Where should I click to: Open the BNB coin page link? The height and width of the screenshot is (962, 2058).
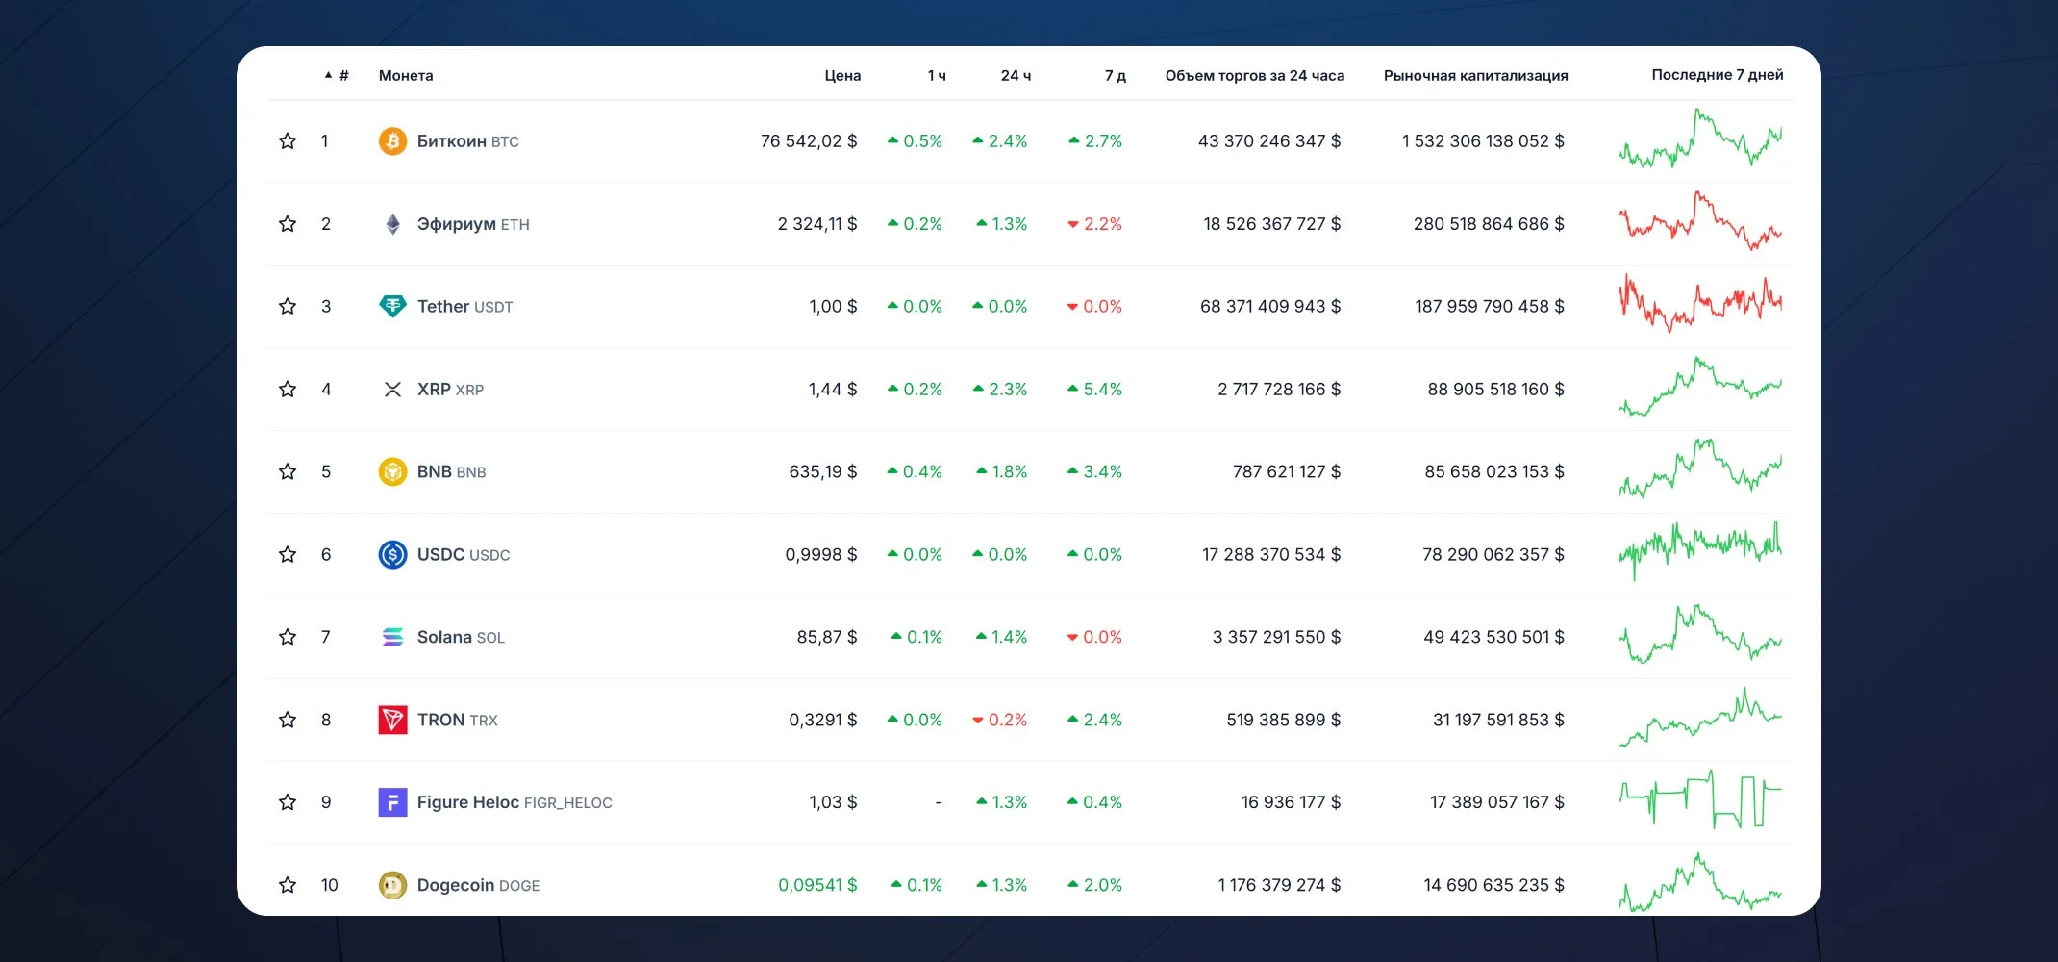click(452, 472)
